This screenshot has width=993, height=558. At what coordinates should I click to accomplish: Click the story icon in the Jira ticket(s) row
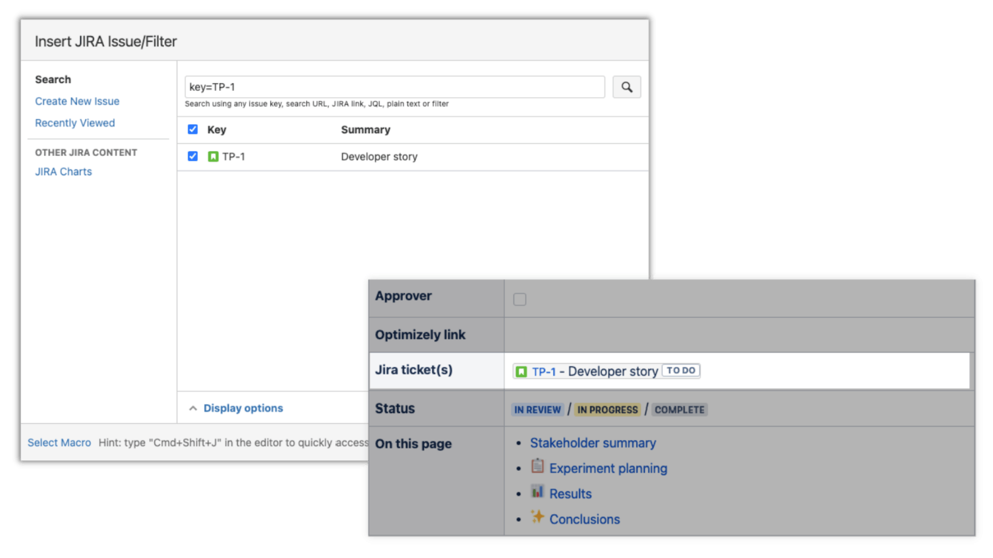click(x=521, y=371)
